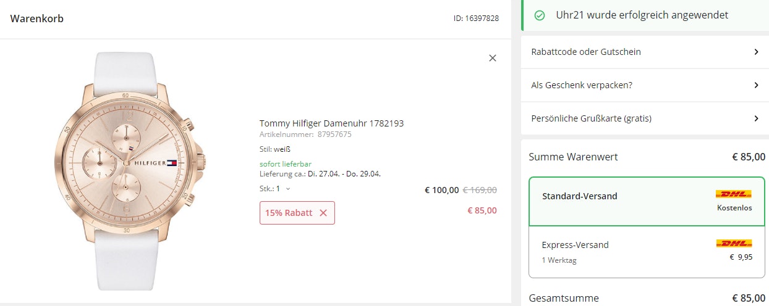The image size is (769, 306).
Task: Click the Warenkorb heading
Action: [x=37, y=19]
